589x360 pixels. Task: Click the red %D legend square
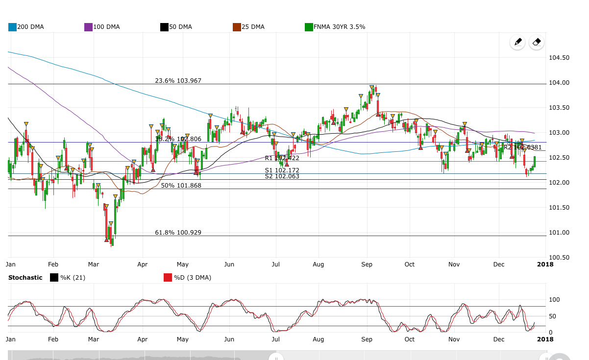[x=168, y=278]
